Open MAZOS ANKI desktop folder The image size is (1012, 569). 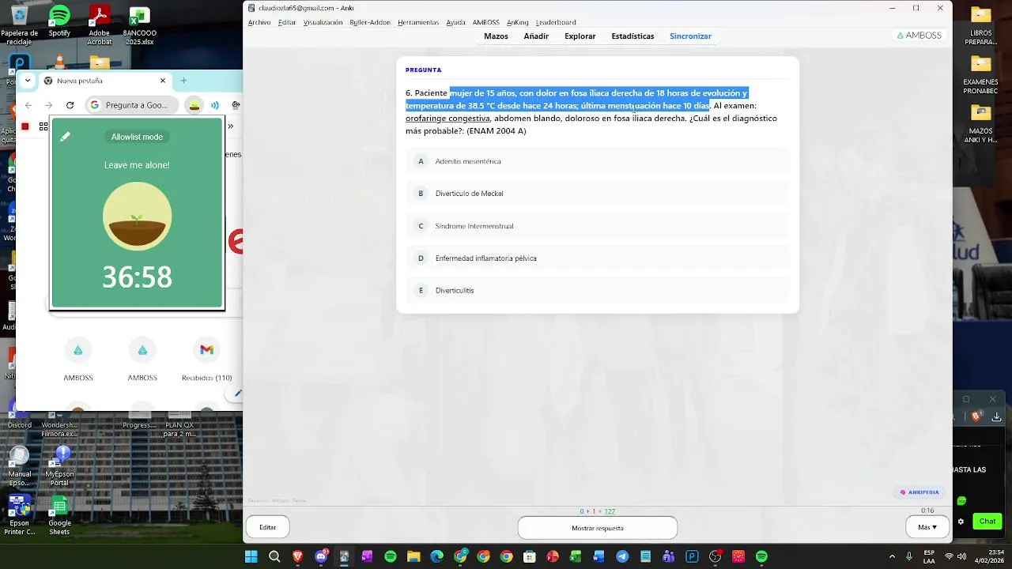point(980,124)
